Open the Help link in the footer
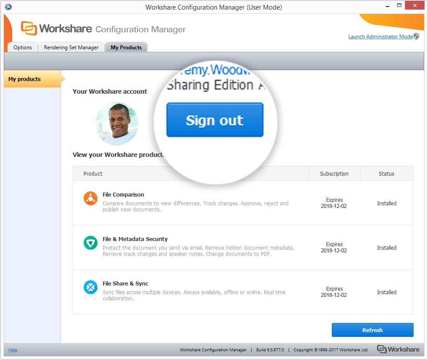The image size is (428, 360). click(x=13, y=350)
